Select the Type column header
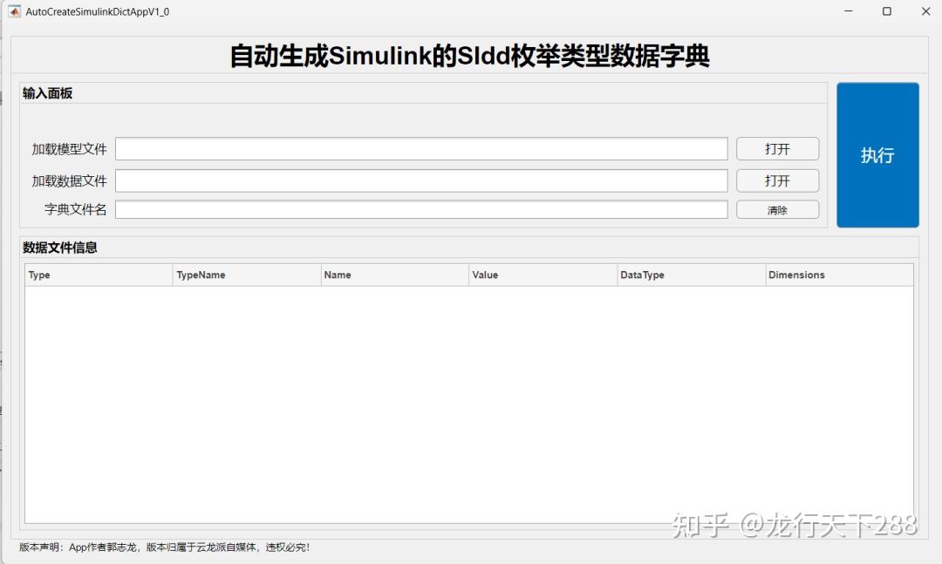Viewport: 942px width, 564px height. [x=99, y=275]
